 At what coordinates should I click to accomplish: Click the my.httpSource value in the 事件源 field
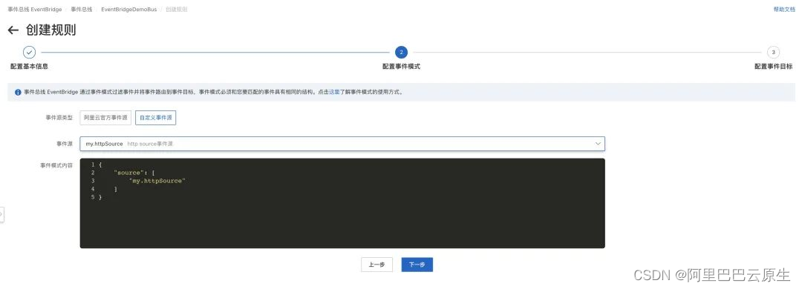click(x=105, y=144)
